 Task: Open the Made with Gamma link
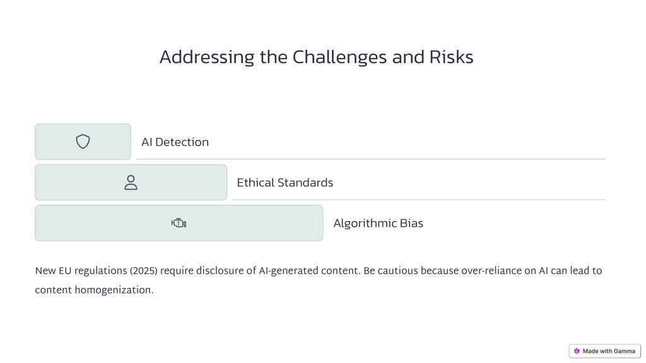[x=605, y=351]
